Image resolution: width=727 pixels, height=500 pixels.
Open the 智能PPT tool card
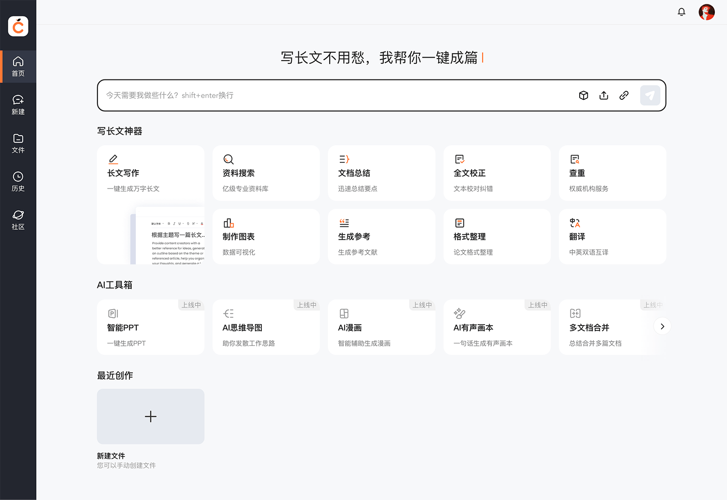point(150,328)
